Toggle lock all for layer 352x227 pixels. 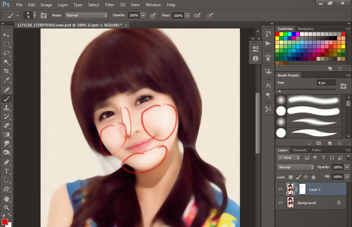(313, 177)
